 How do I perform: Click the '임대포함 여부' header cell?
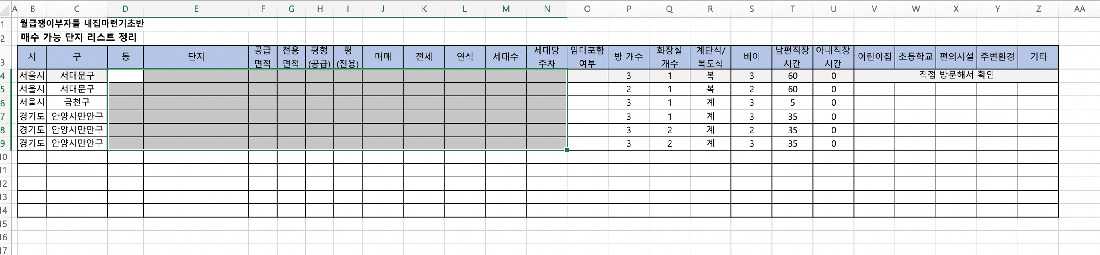click(x=587, y=57)
